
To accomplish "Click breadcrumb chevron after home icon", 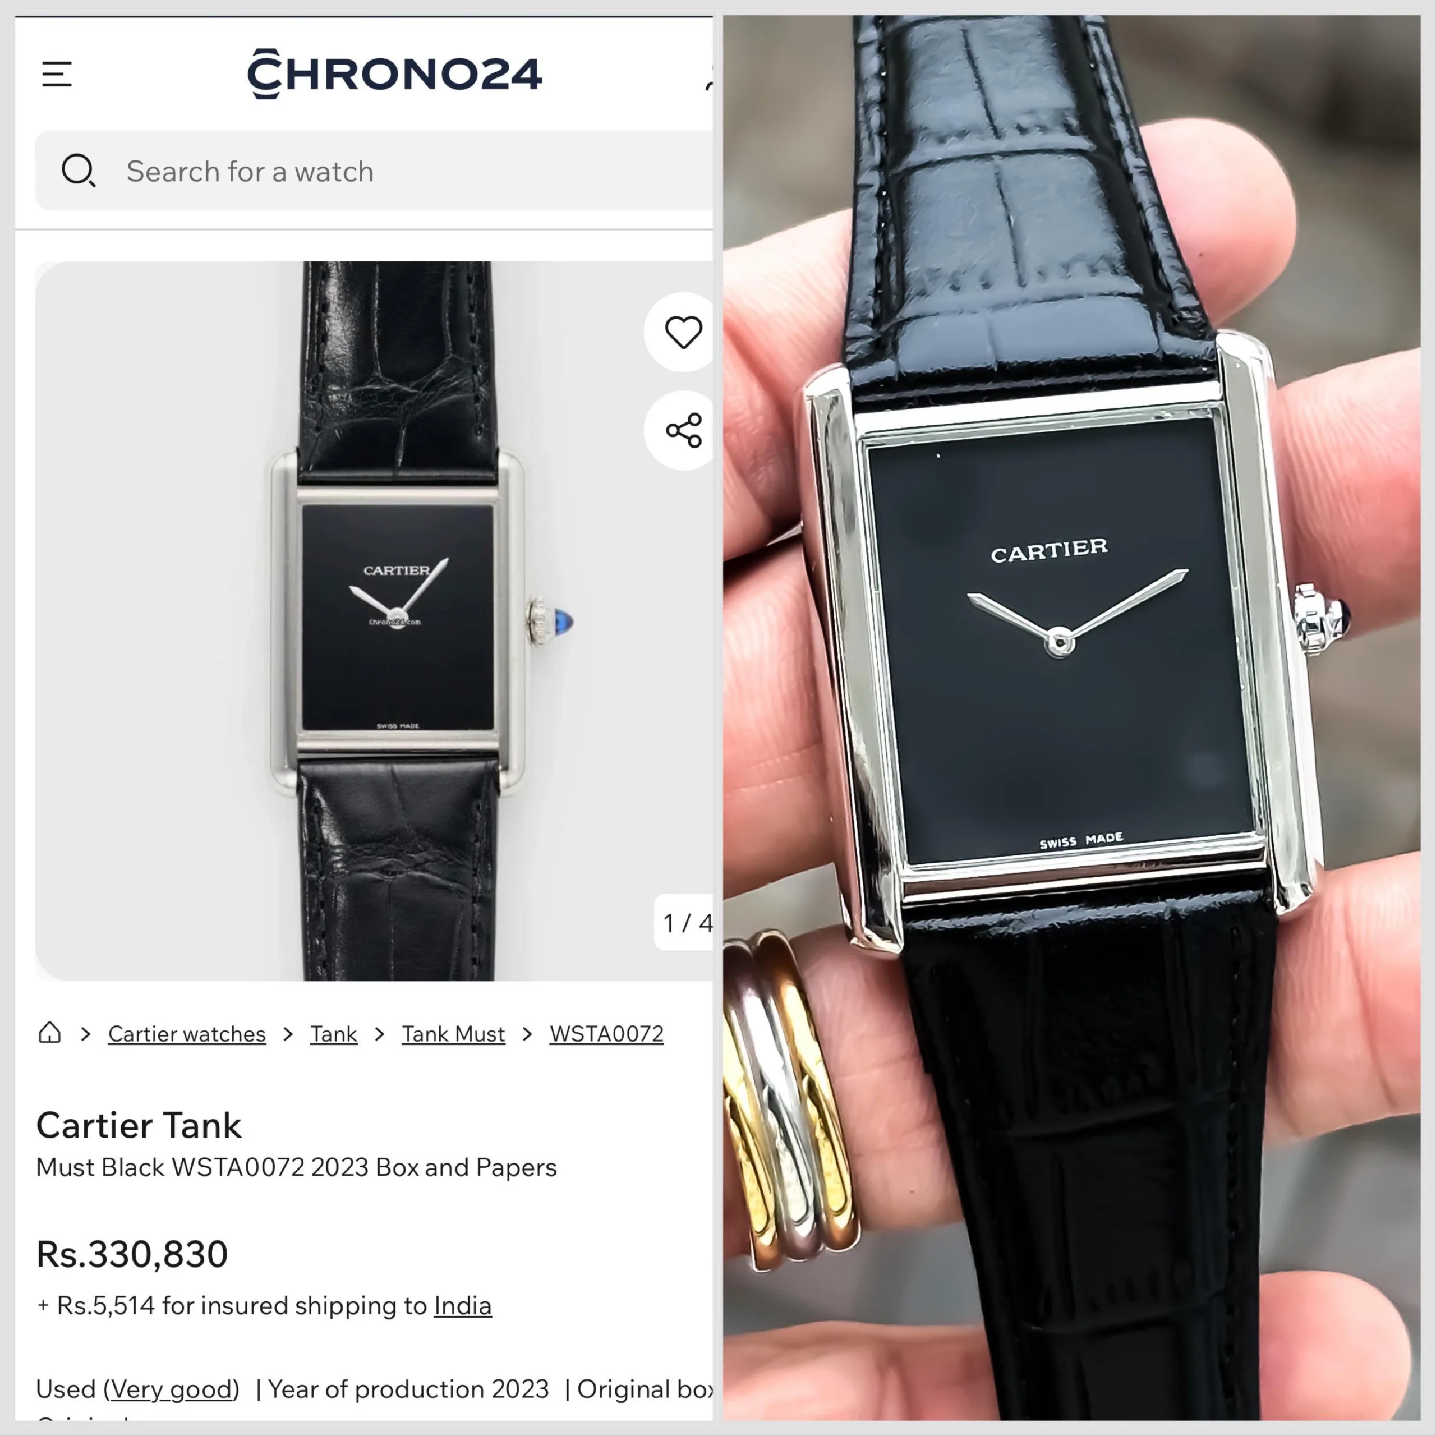I will (x=85, y=1034).
